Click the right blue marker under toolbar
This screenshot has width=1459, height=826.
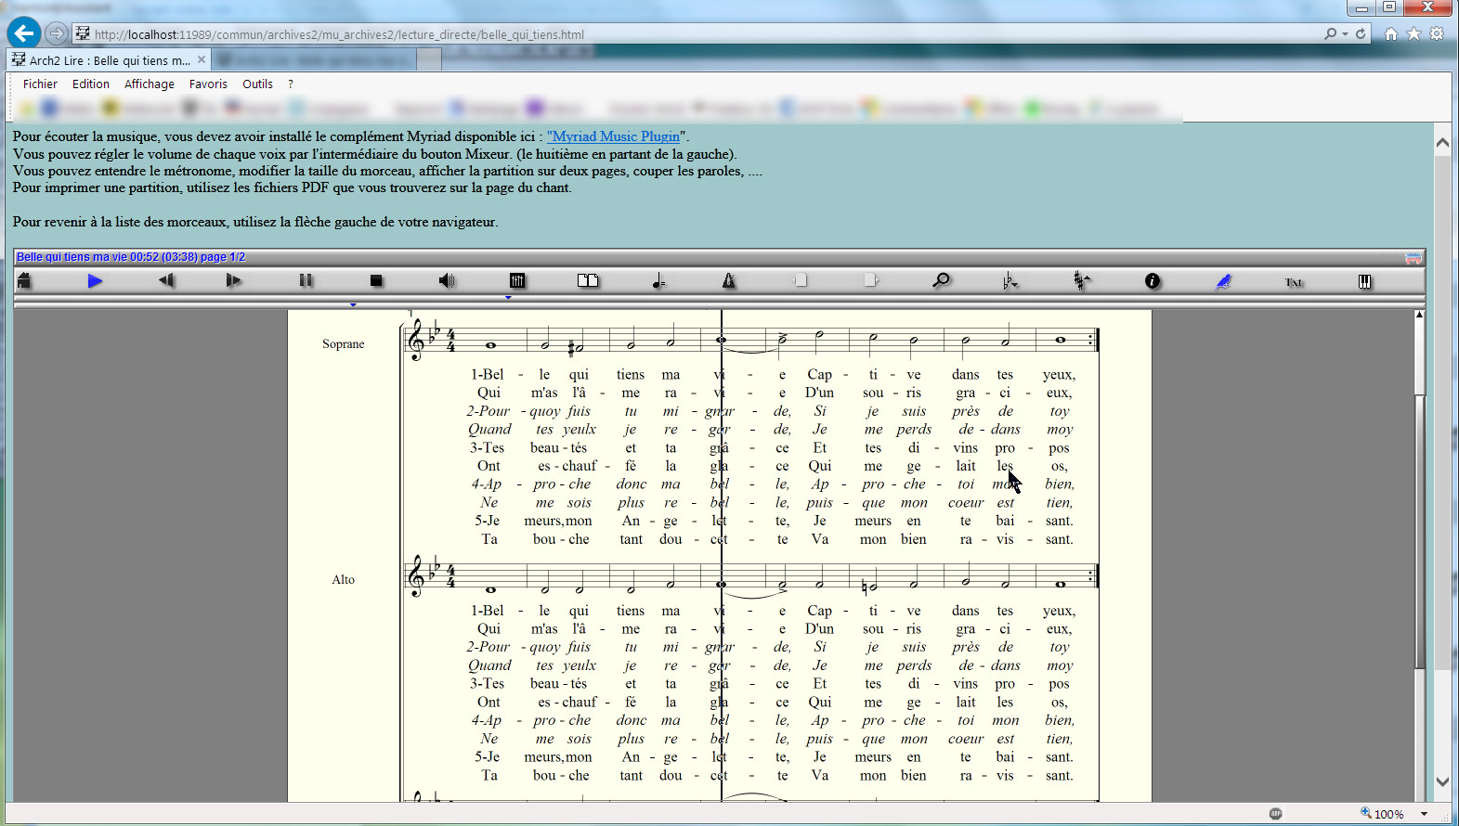tap(508, 298)
